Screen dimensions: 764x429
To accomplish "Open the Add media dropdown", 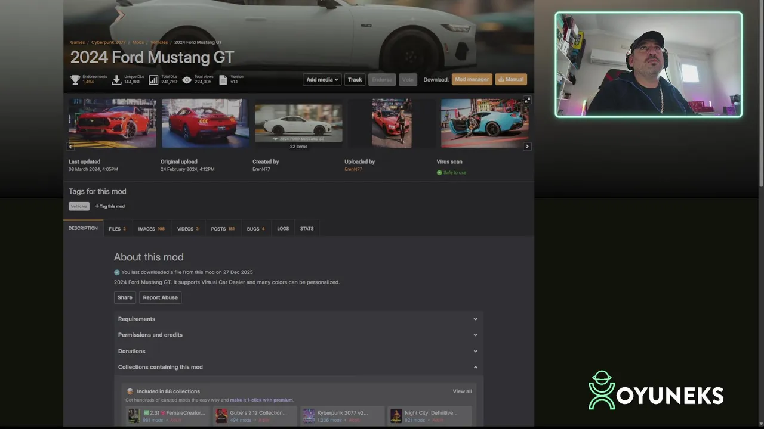I will click(x=322, y=79).
